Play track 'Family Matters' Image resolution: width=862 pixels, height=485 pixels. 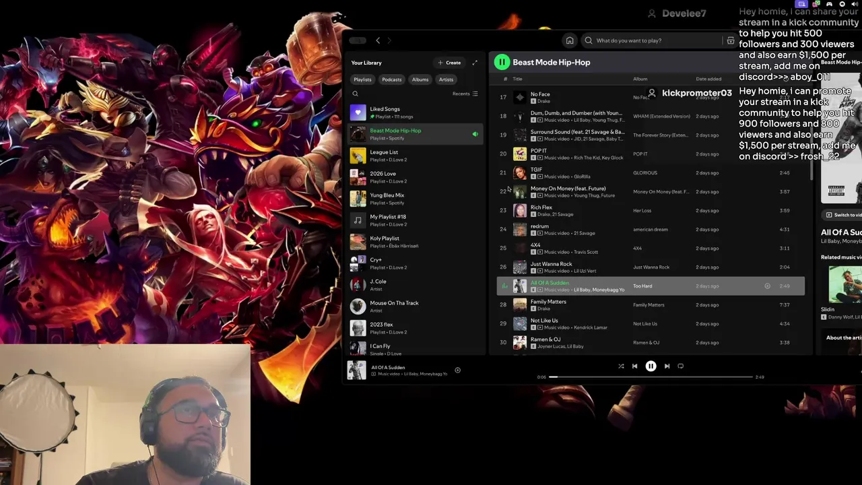[651, 304]
